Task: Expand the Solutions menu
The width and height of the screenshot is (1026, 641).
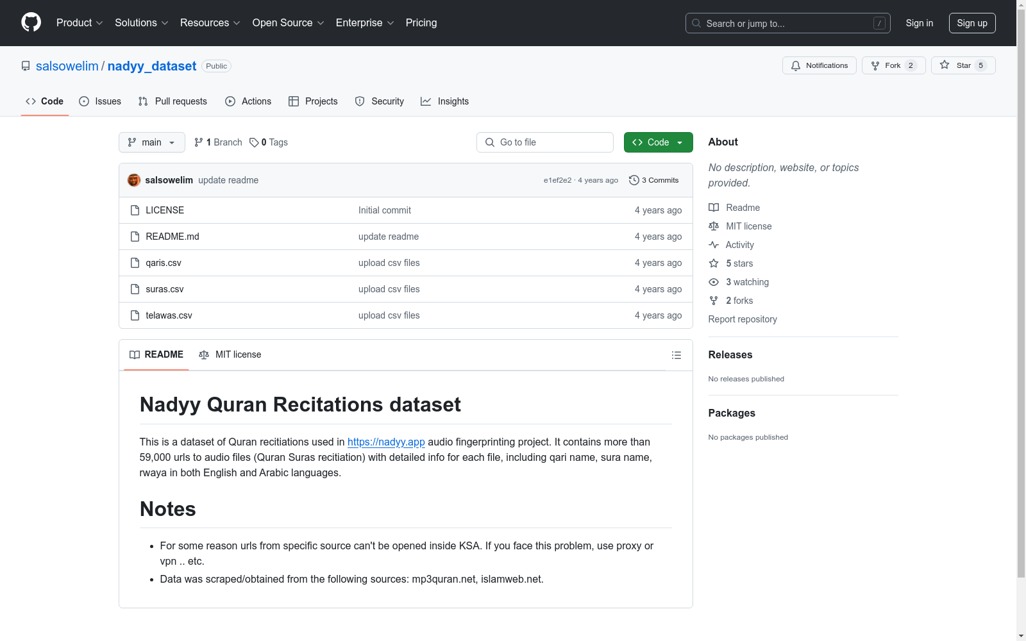Action: pyautogui.click(x=142, y=23)
